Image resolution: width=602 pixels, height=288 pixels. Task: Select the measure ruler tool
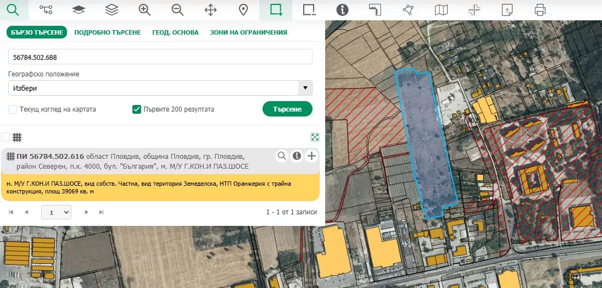point(375,9)
